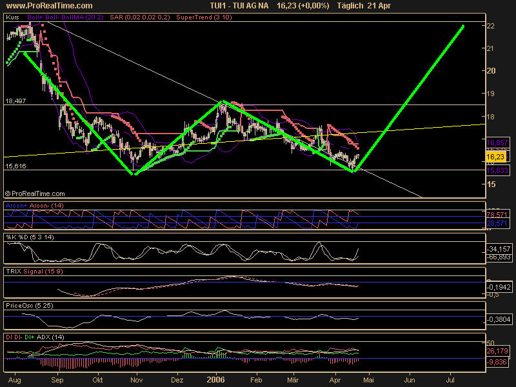Select the Aroon (14) panel label
Image resolution: width=516 pixels, height=387 pixels.
34,204
